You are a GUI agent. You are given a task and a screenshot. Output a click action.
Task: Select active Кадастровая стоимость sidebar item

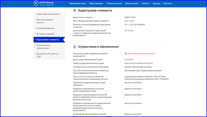tap(49, 39)
